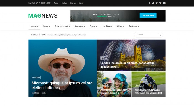
Task: Open the Vimeo social icon
Action: (x=160, y=3)
